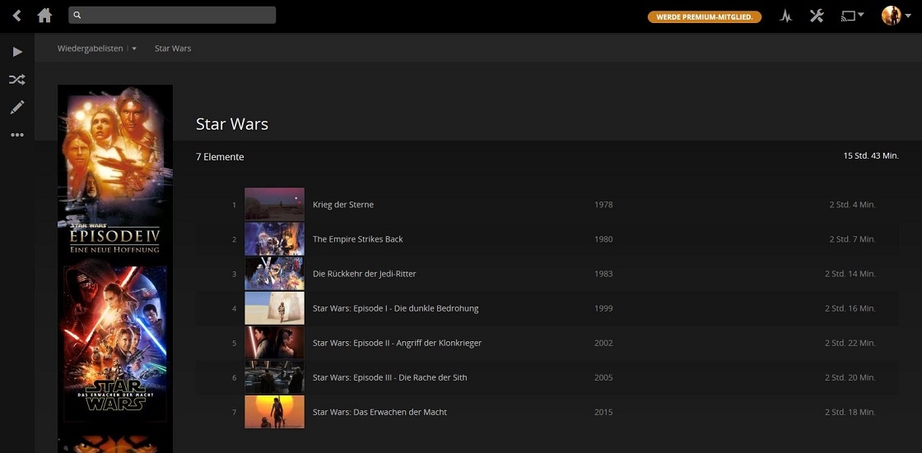The image size is (922, 453).
Task: Click duration '2 Std. 18 Min.'
Action: pyautogui.click(x=850, y=412)
